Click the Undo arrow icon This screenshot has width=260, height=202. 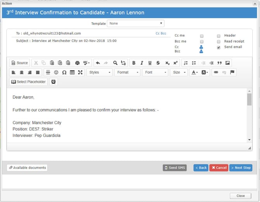point(98,63)
